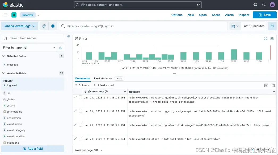The image size is (278, 155).
Task: Click the sort icon beside 1 field sorted
Action: coord(95,85)
